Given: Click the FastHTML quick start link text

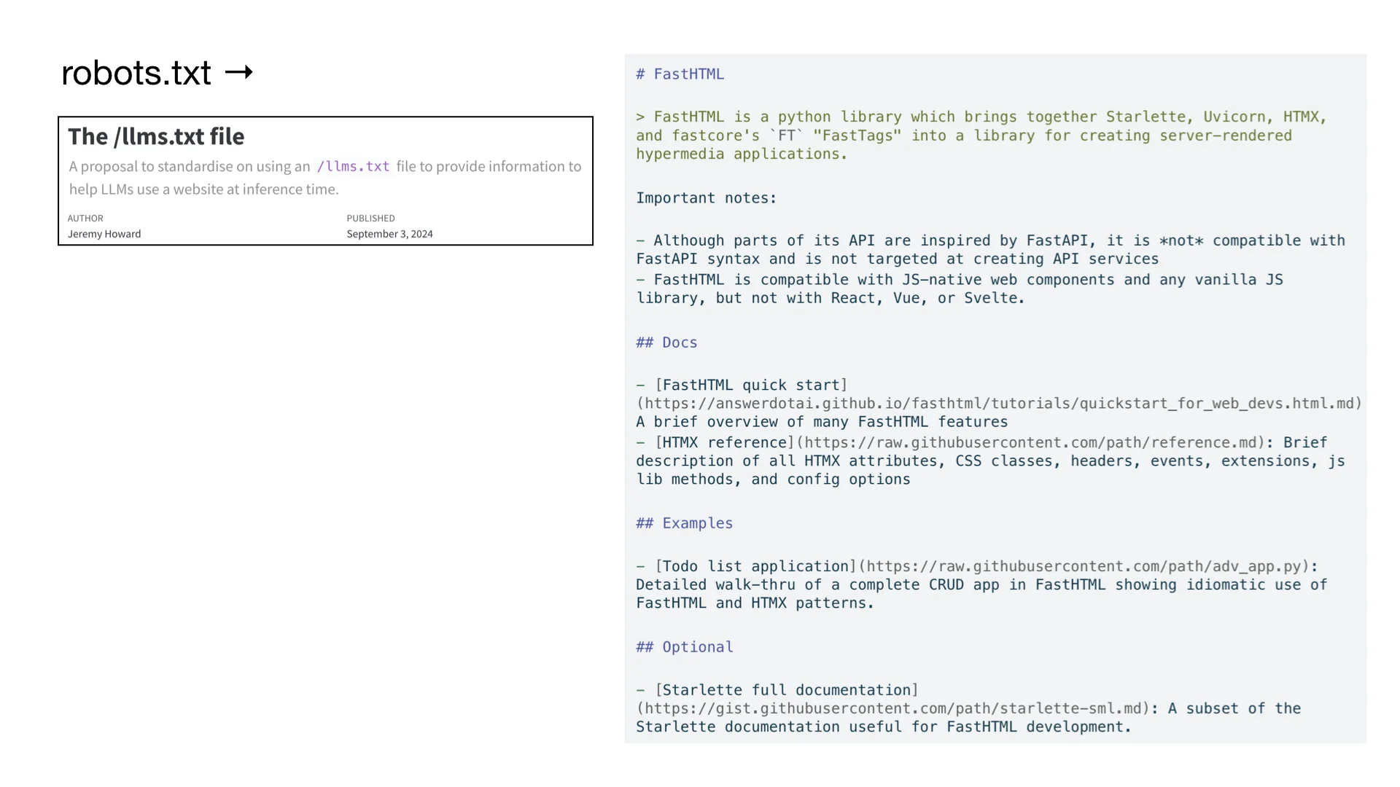Looking at the screenshot, I should point(751,385).
